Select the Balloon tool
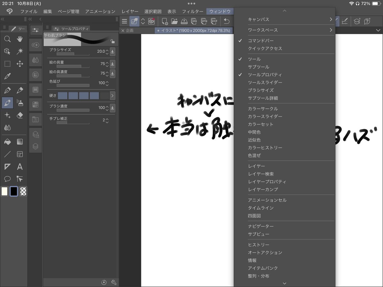 pos(7,179)
